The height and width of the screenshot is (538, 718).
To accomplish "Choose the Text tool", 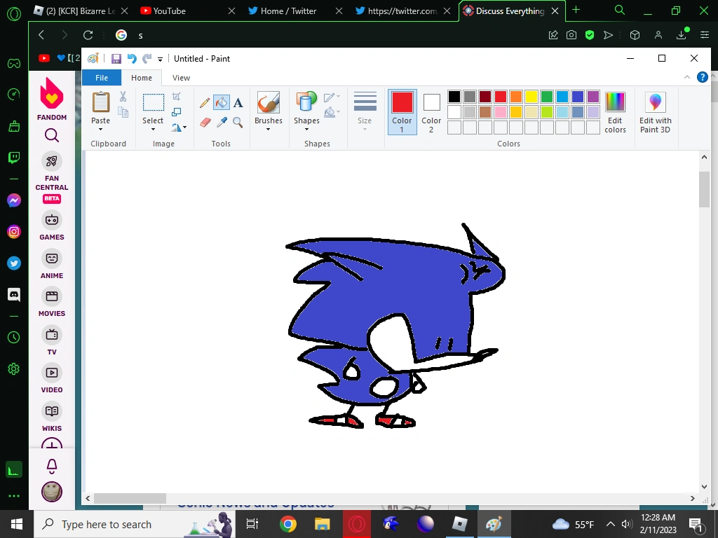I will tap(238, 103).
